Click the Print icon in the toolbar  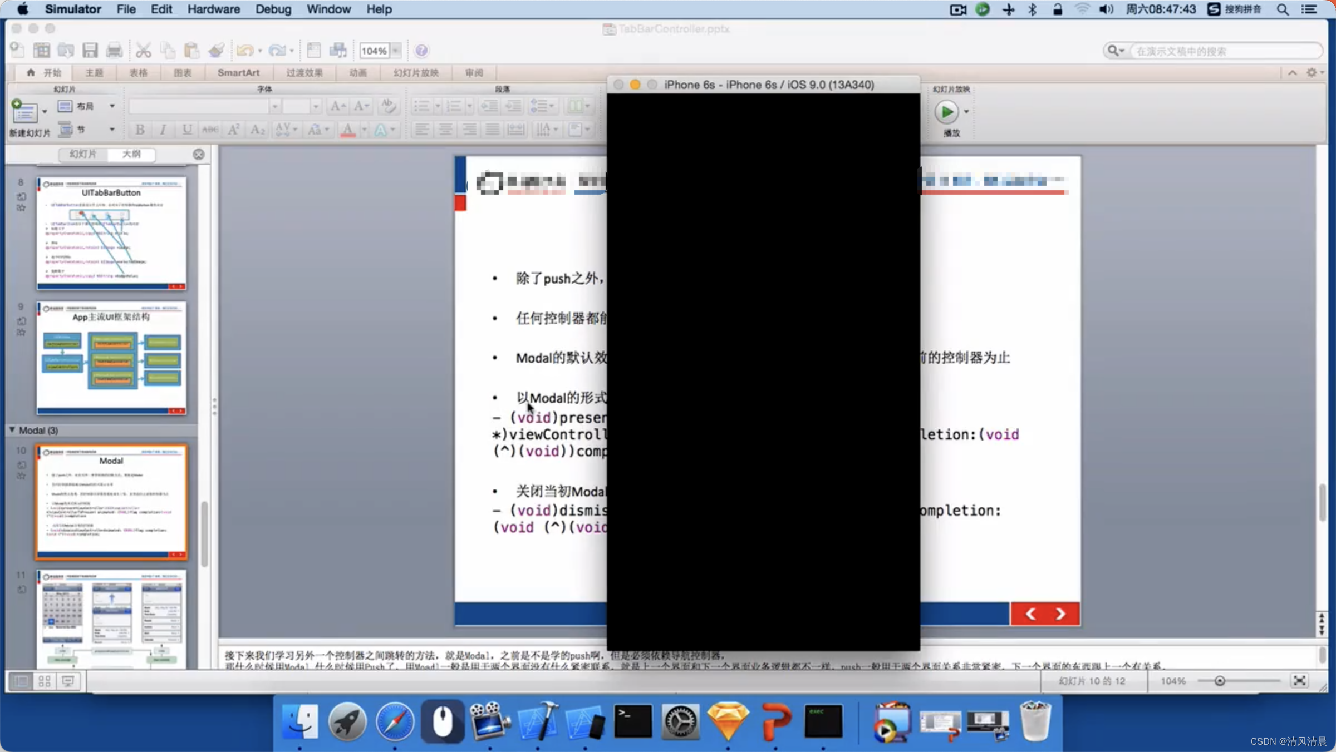tap(114, 51)
